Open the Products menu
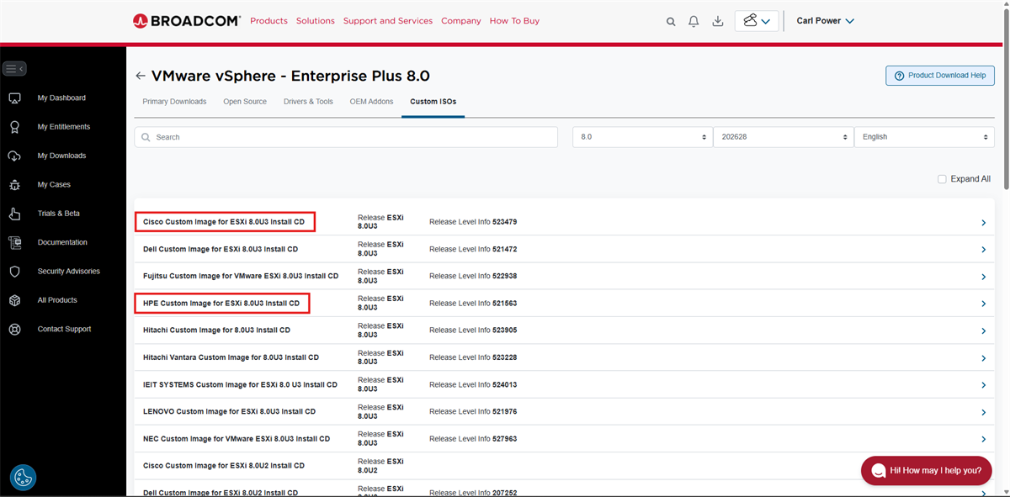 pos(268,21)
